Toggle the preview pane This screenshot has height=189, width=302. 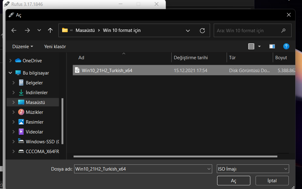[272, 46]
